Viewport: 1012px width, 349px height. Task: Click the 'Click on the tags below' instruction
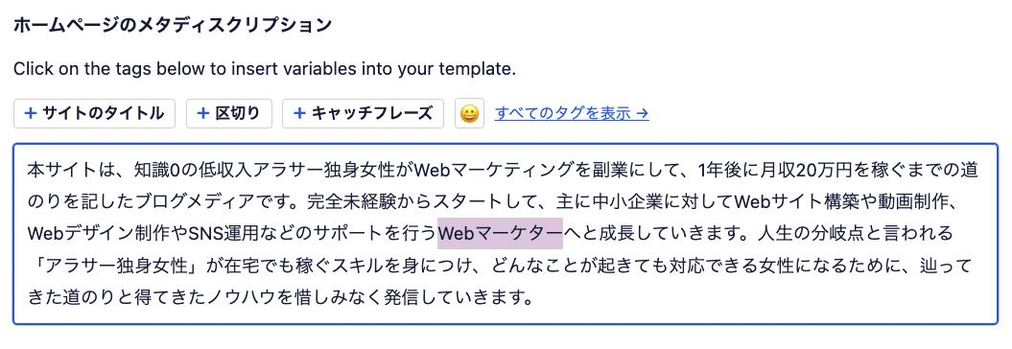(265, 68)
